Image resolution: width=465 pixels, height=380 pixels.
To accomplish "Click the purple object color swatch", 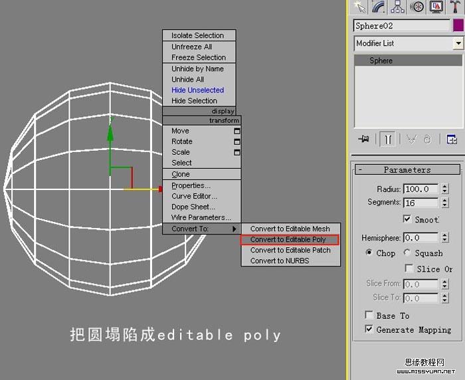I will [x=458, y=25].
